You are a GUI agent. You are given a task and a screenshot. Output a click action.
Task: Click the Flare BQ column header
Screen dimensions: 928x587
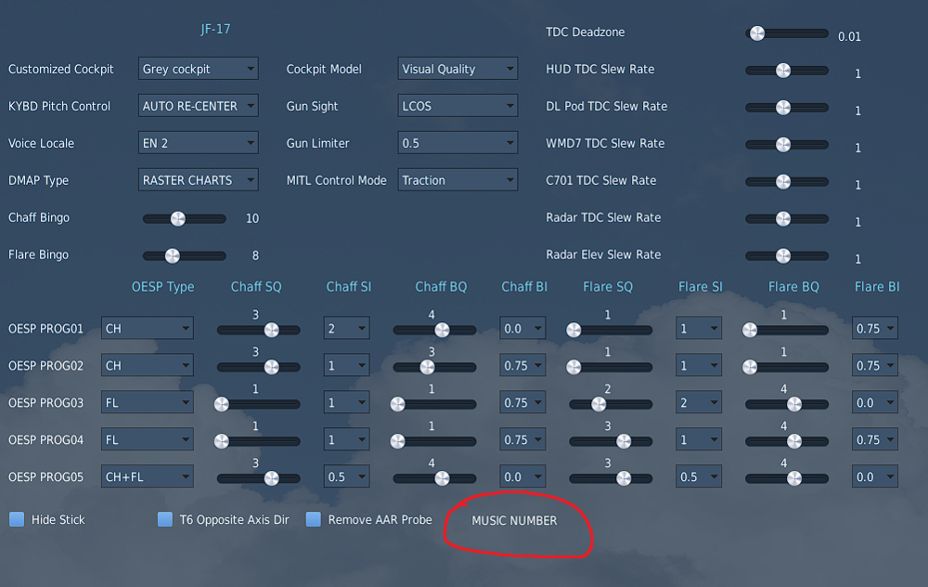coord(793,287)
